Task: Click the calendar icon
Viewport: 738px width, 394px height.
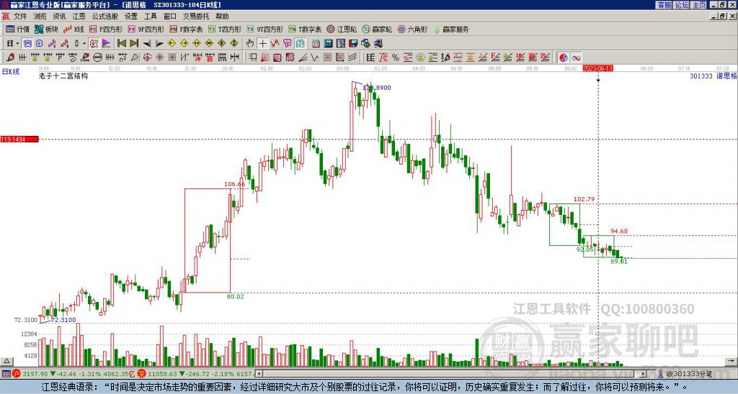Action: tap(316, 43)
